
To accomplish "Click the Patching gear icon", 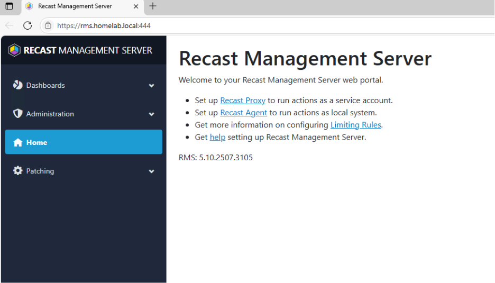I will click(17, 171).
